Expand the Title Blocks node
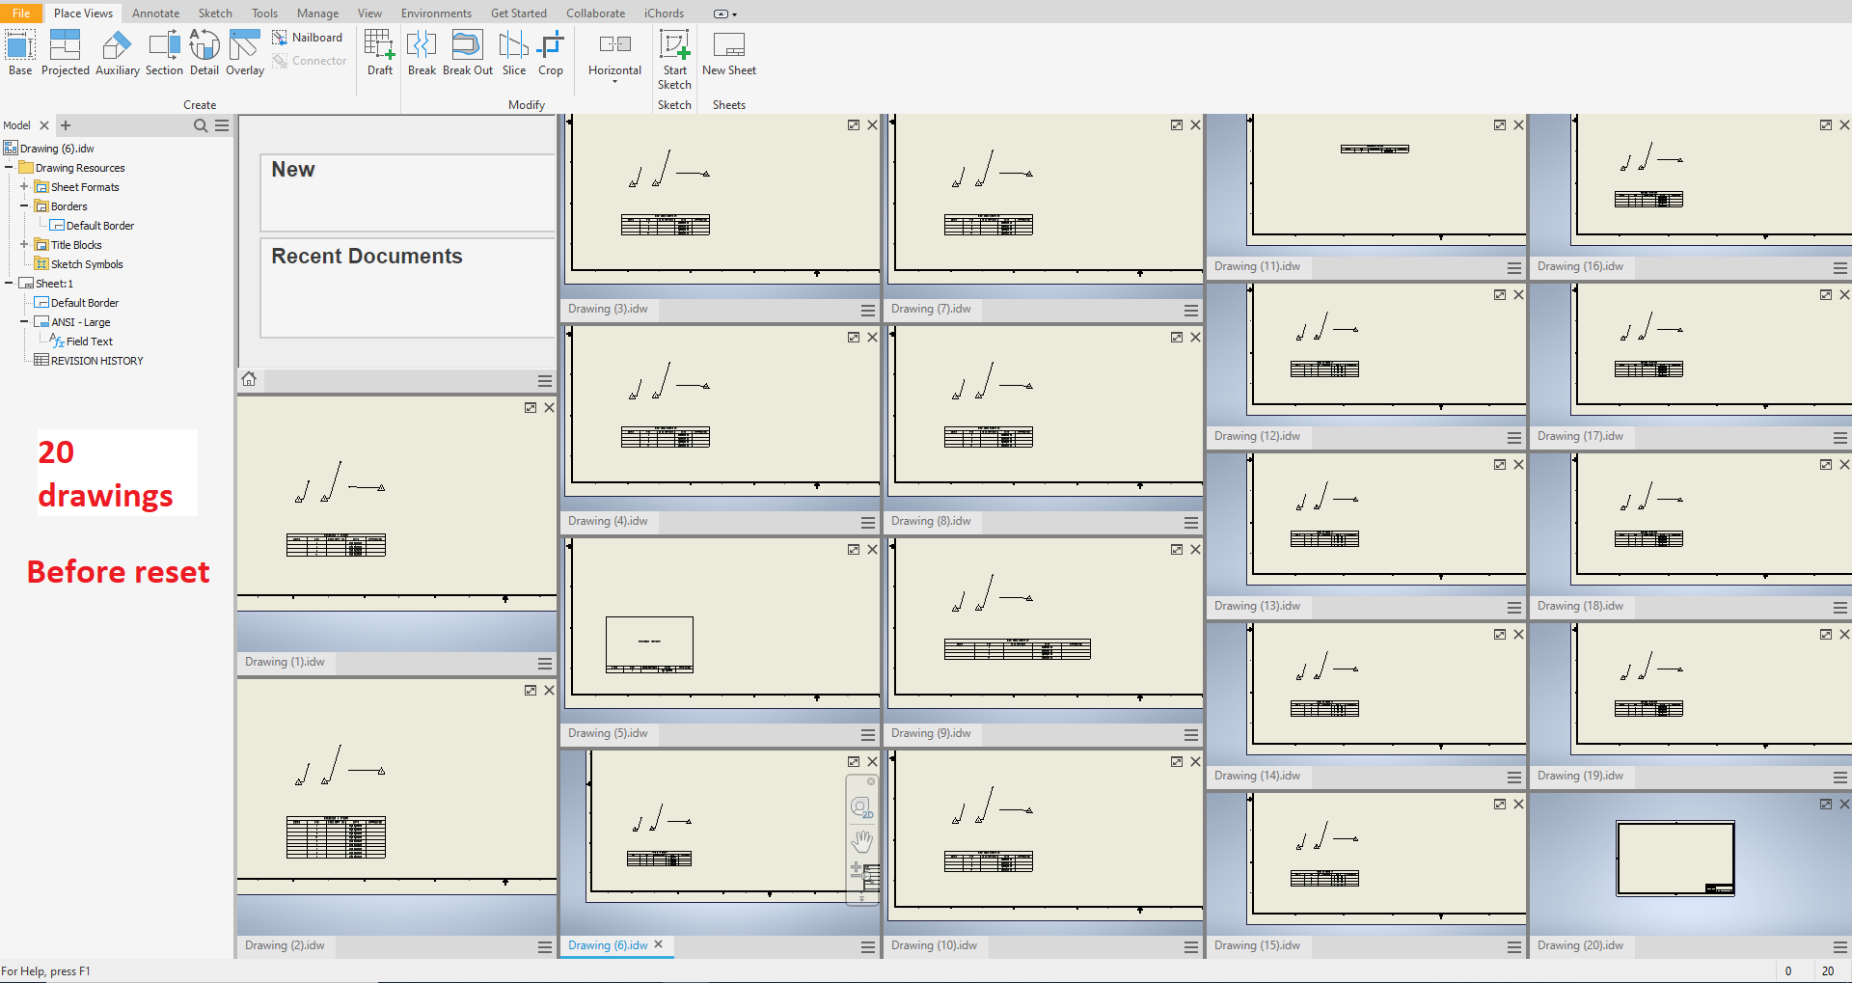The width and height of the screenshot is (1852, 983). [24, 245]
